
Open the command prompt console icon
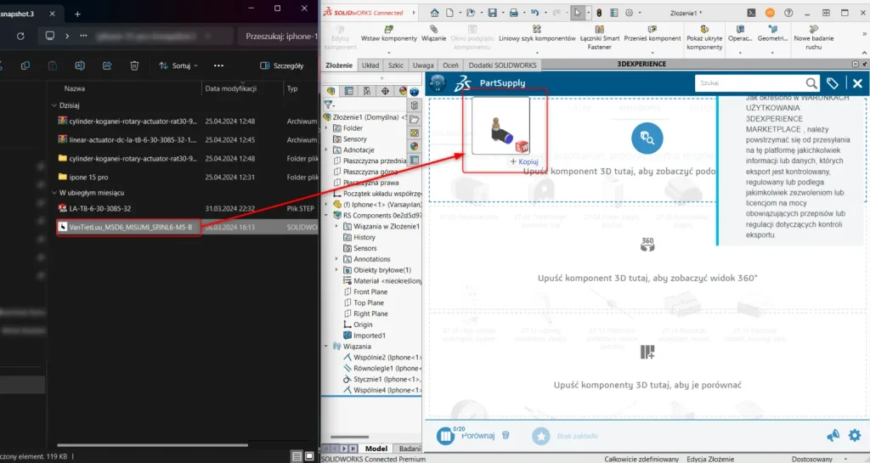click(x=751, y=13)
